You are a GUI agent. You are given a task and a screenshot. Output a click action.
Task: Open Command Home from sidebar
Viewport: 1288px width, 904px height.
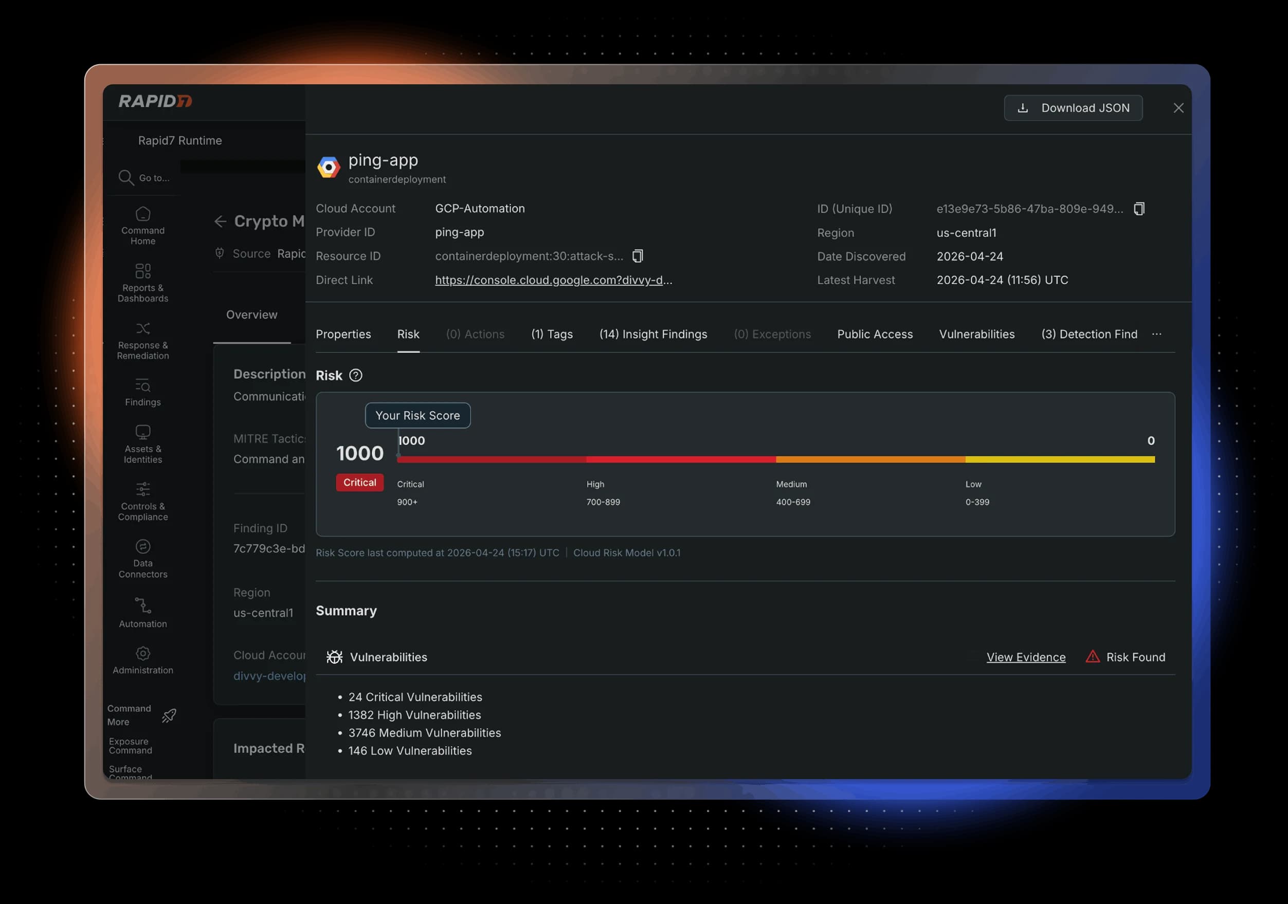tap(142, 226)
